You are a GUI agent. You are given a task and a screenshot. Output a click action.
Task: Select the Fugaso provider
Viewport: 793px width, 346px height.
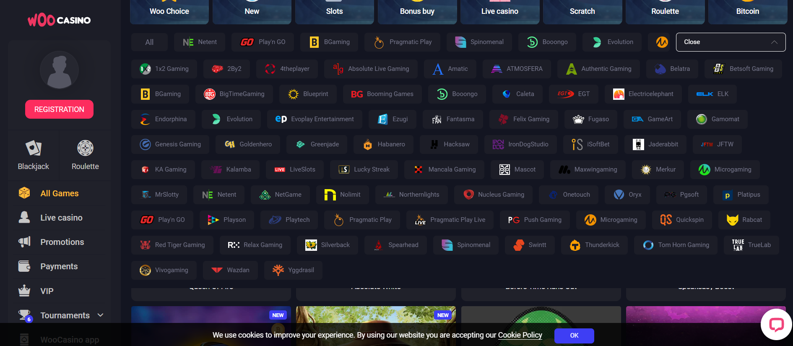591,119
